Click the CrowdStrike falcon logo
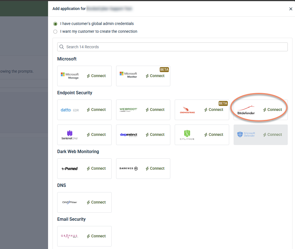The width and height of the screenshot is (295, 249). 187,110
